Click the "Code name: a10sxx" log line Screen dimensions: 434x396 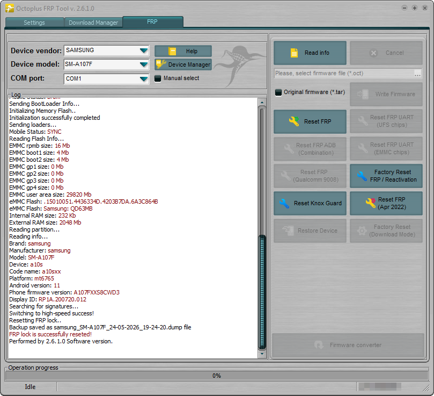tap(35, 271)
